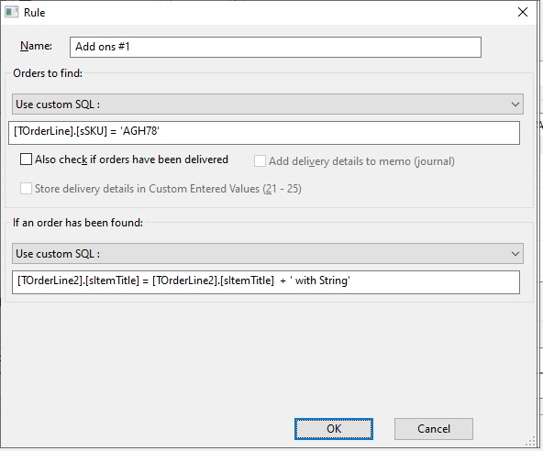Check 'Store delivery details in Custom Entered Values'
543x451 pixels.
tap(26, 189)
